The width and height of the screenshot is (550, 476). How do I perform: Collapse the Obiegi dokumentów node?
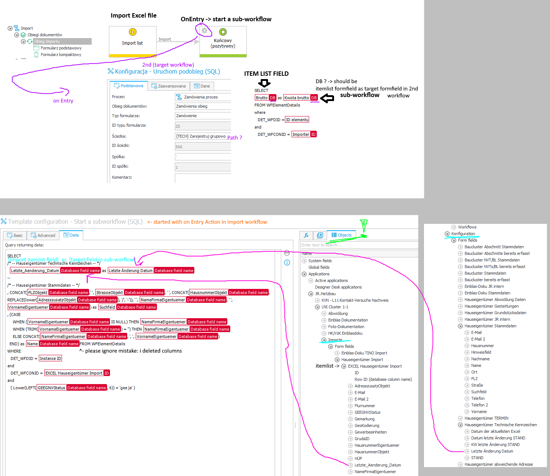[x=16, y=35]
